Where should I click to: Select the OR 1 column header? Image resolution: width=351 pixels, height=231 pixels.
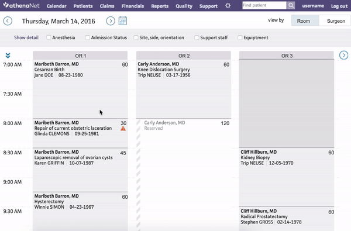pyautogui.click(x=80, y=56)
